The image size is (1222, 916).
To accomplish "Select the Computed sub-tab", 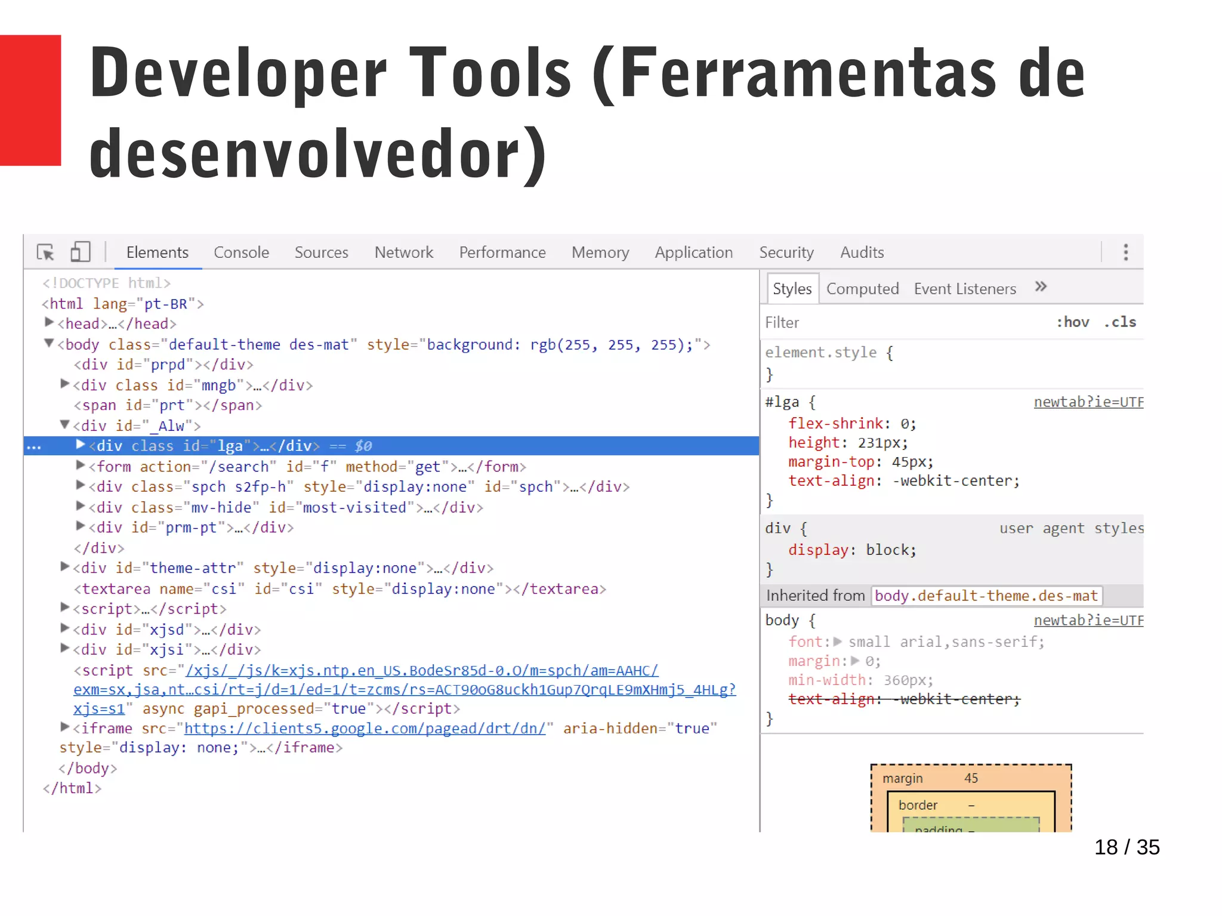I will 862,289.
